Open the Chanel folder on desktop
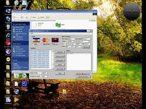The height and width of the screenshot is (109, 146). [x=8, y=76]
